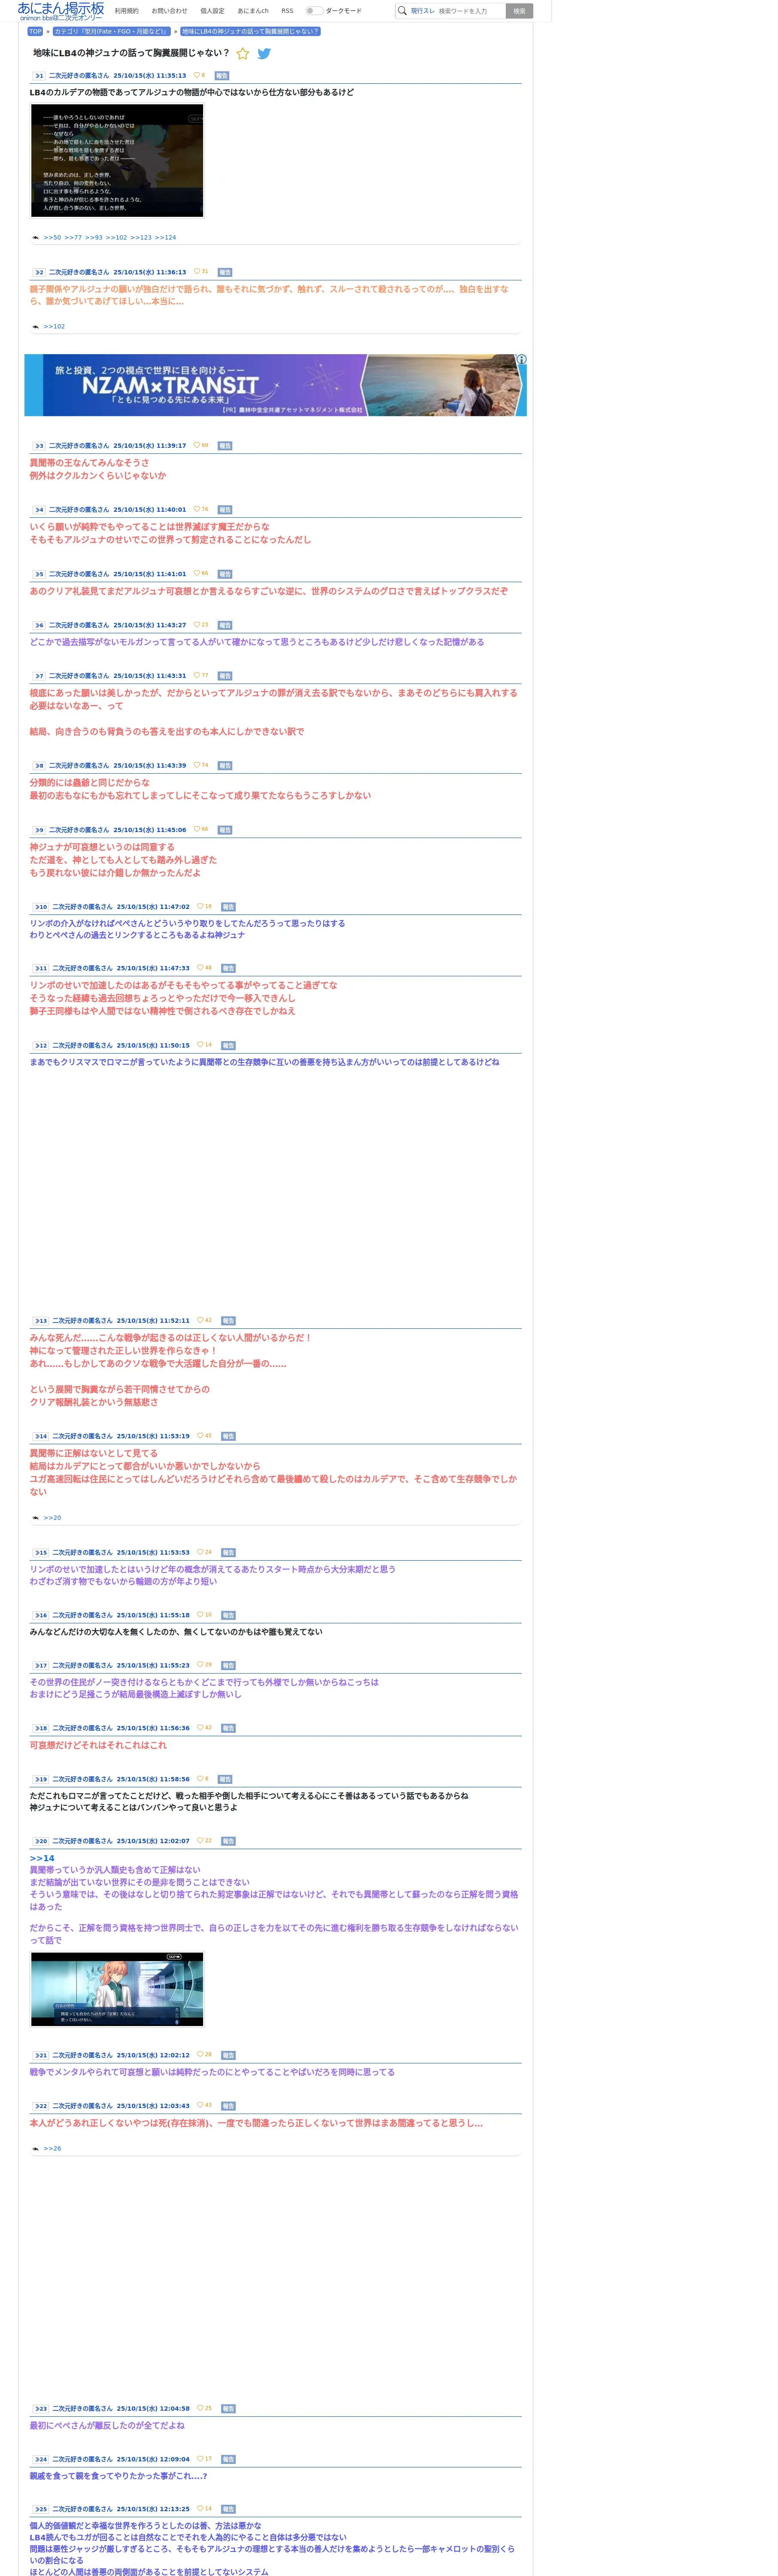Viewport: 778px width, 2576px height.
Task: Open the 現行スレ search scope selector
Action: (423, 11)
